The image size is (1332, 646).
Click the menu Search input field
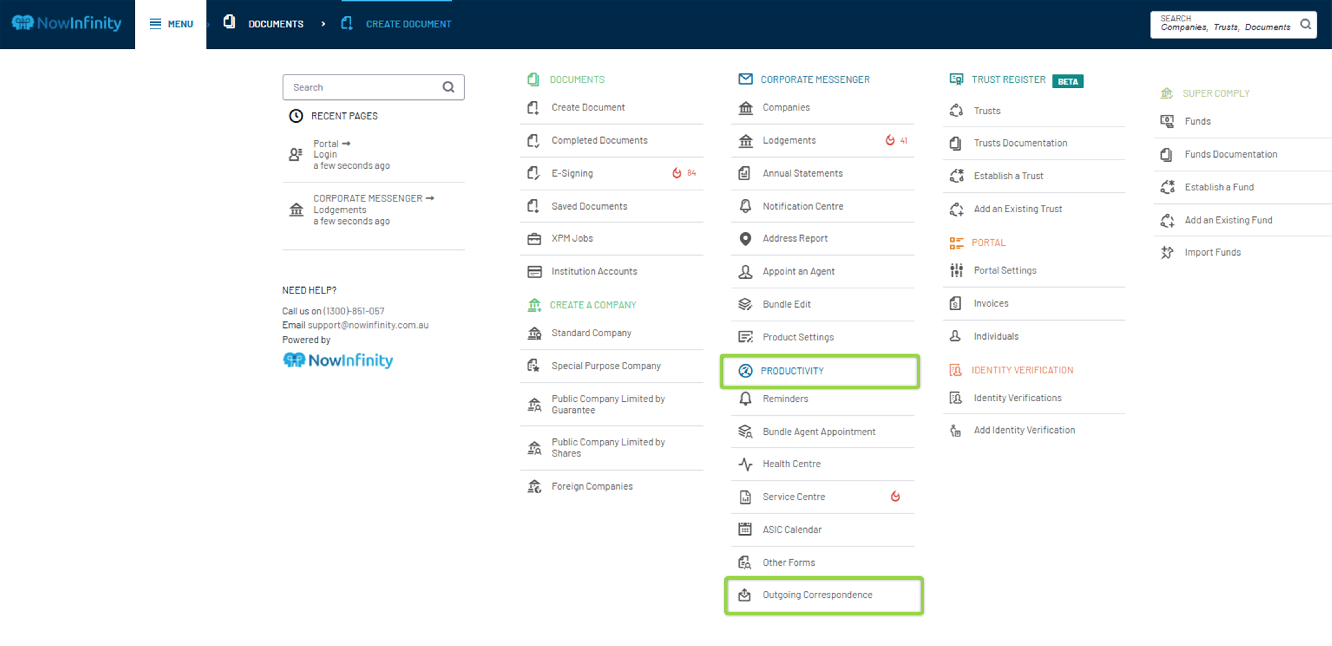(373, 87)
